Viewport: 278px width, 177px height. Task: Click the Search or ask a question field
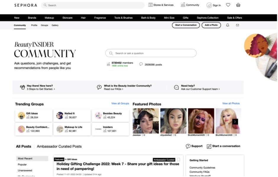151,53
